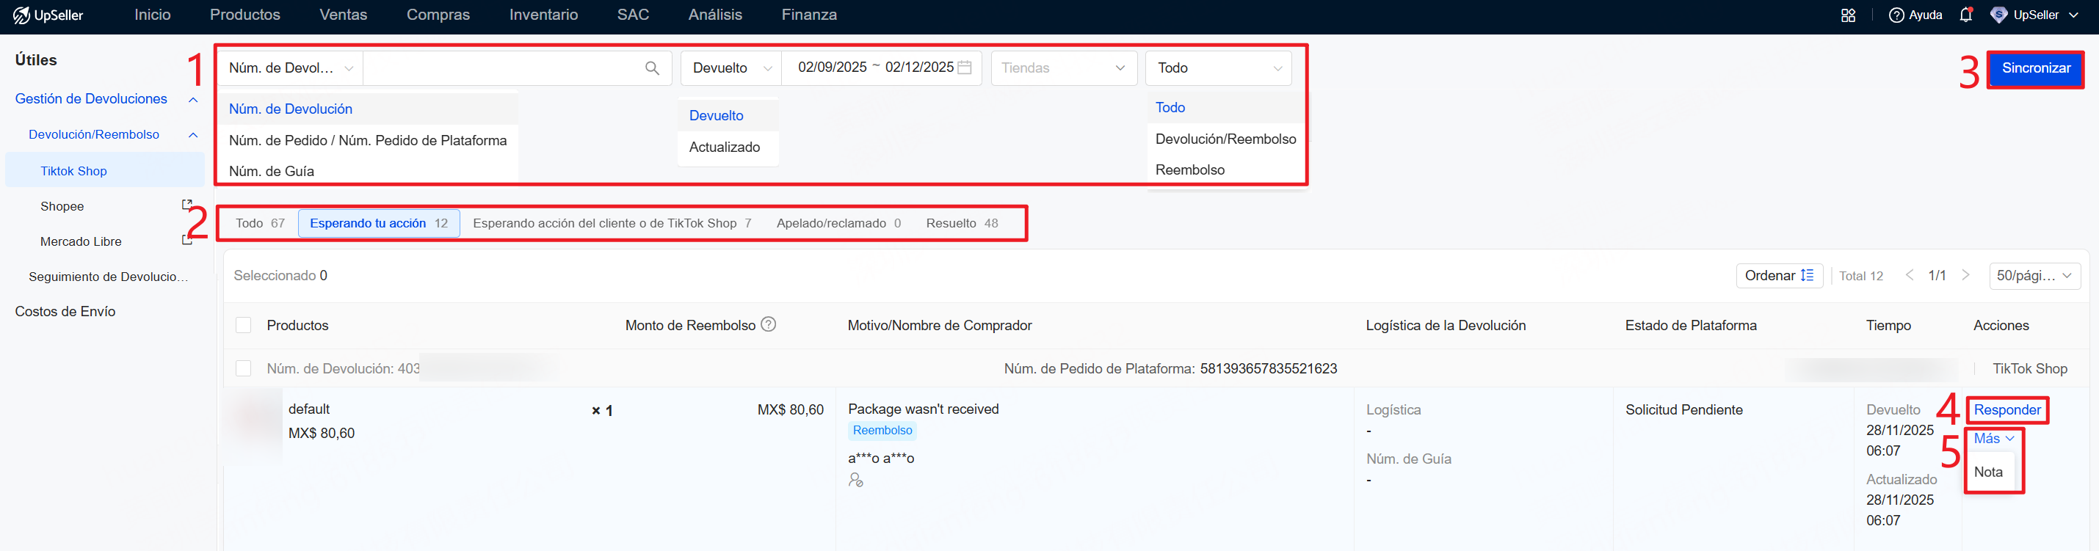The width and height of the screenshot is (2099, 551).
Task: Click the Monto de Reembolso info icon
Action: tap(767, 325)
